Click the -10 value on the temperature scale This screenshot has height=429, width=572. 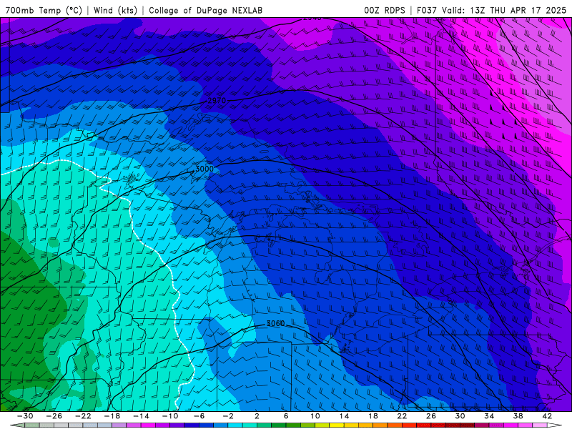click(x=169, y=416)
